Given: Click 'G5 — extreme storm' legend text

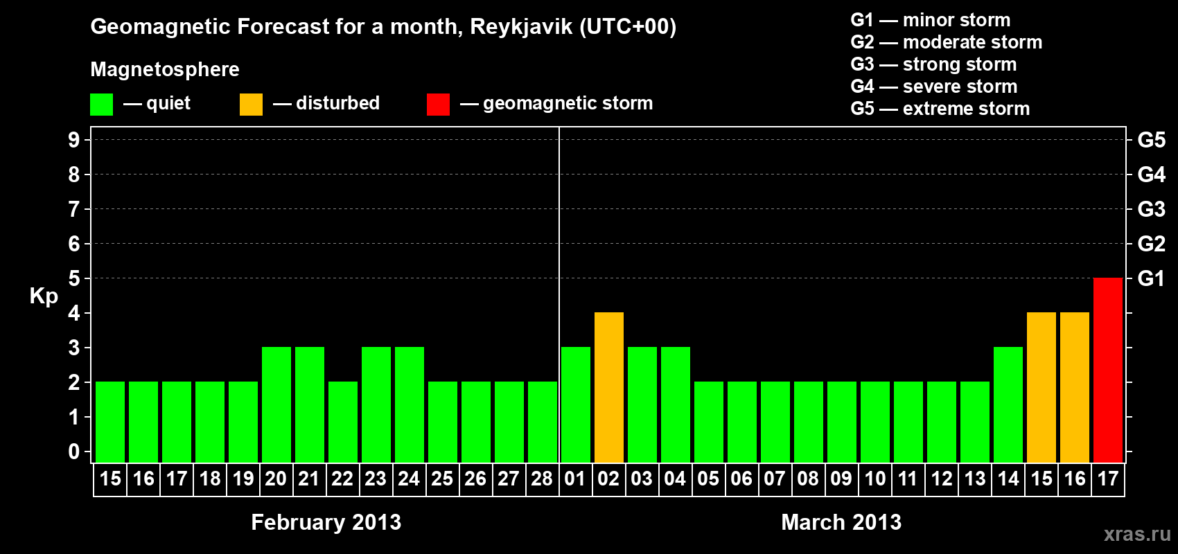Looking at the screenshot, I should (940, 109).
